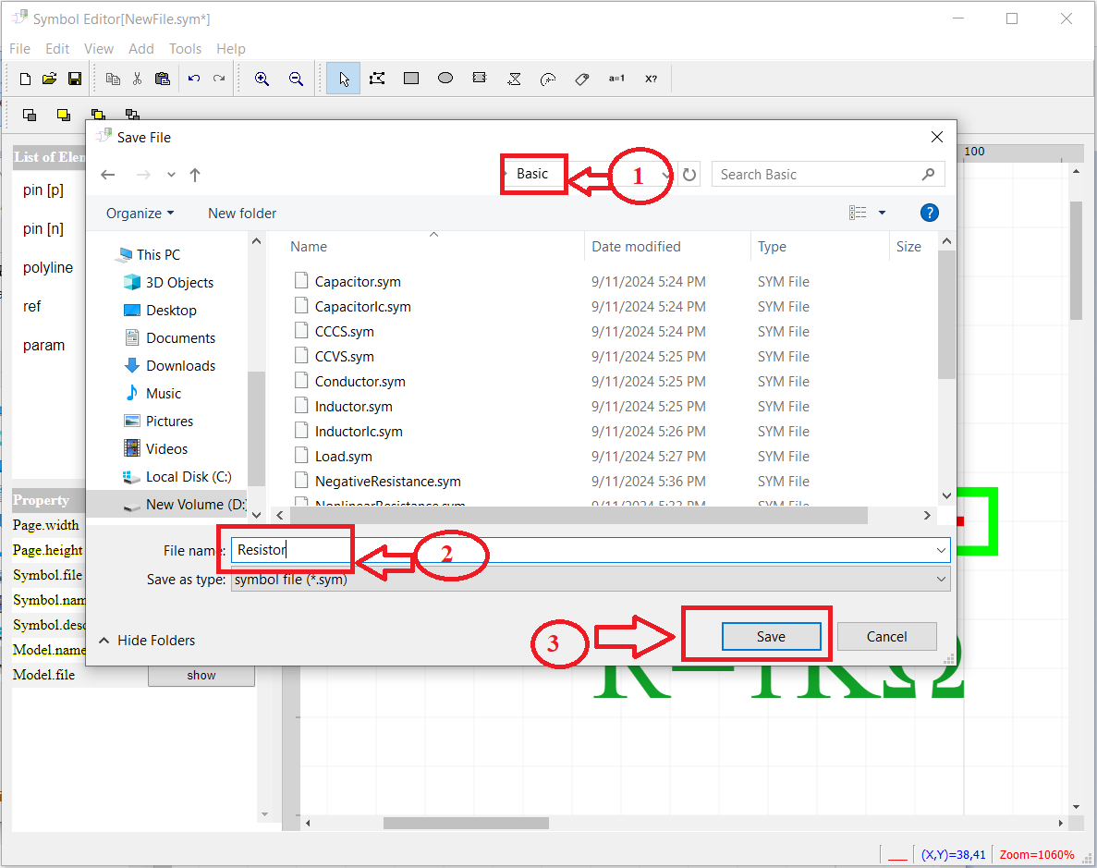Select pin [p] in List of Elements
The image size is (1097, 868).
coord(43,189)
